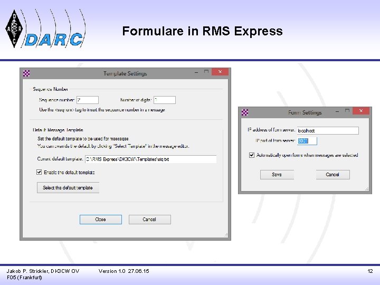Viewport: 380px width, 285px height.
Task: Minimize the Template Settings window
Action: [196, 72]
